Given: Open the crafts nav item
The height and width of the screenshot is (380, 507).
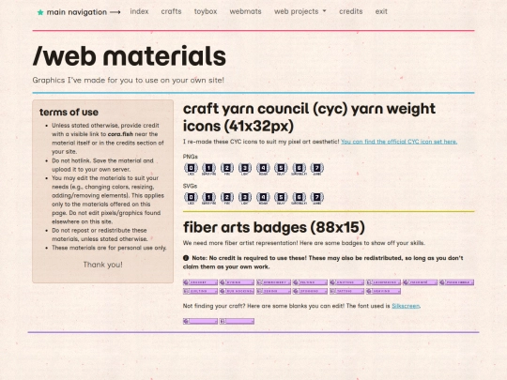Looking at the screenshot, I should pos(171,11).
